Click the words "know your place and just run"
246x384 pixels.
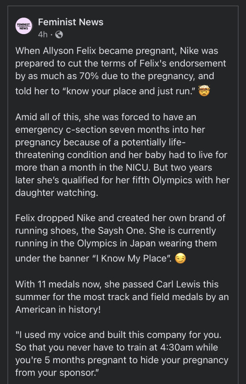pos(129,91)
